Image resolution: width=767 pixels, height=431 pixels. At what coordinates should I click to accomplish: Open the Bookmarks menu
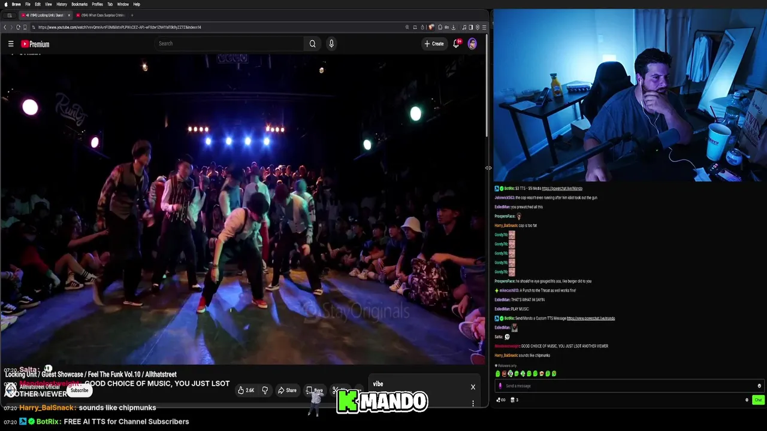coord(79,4)
